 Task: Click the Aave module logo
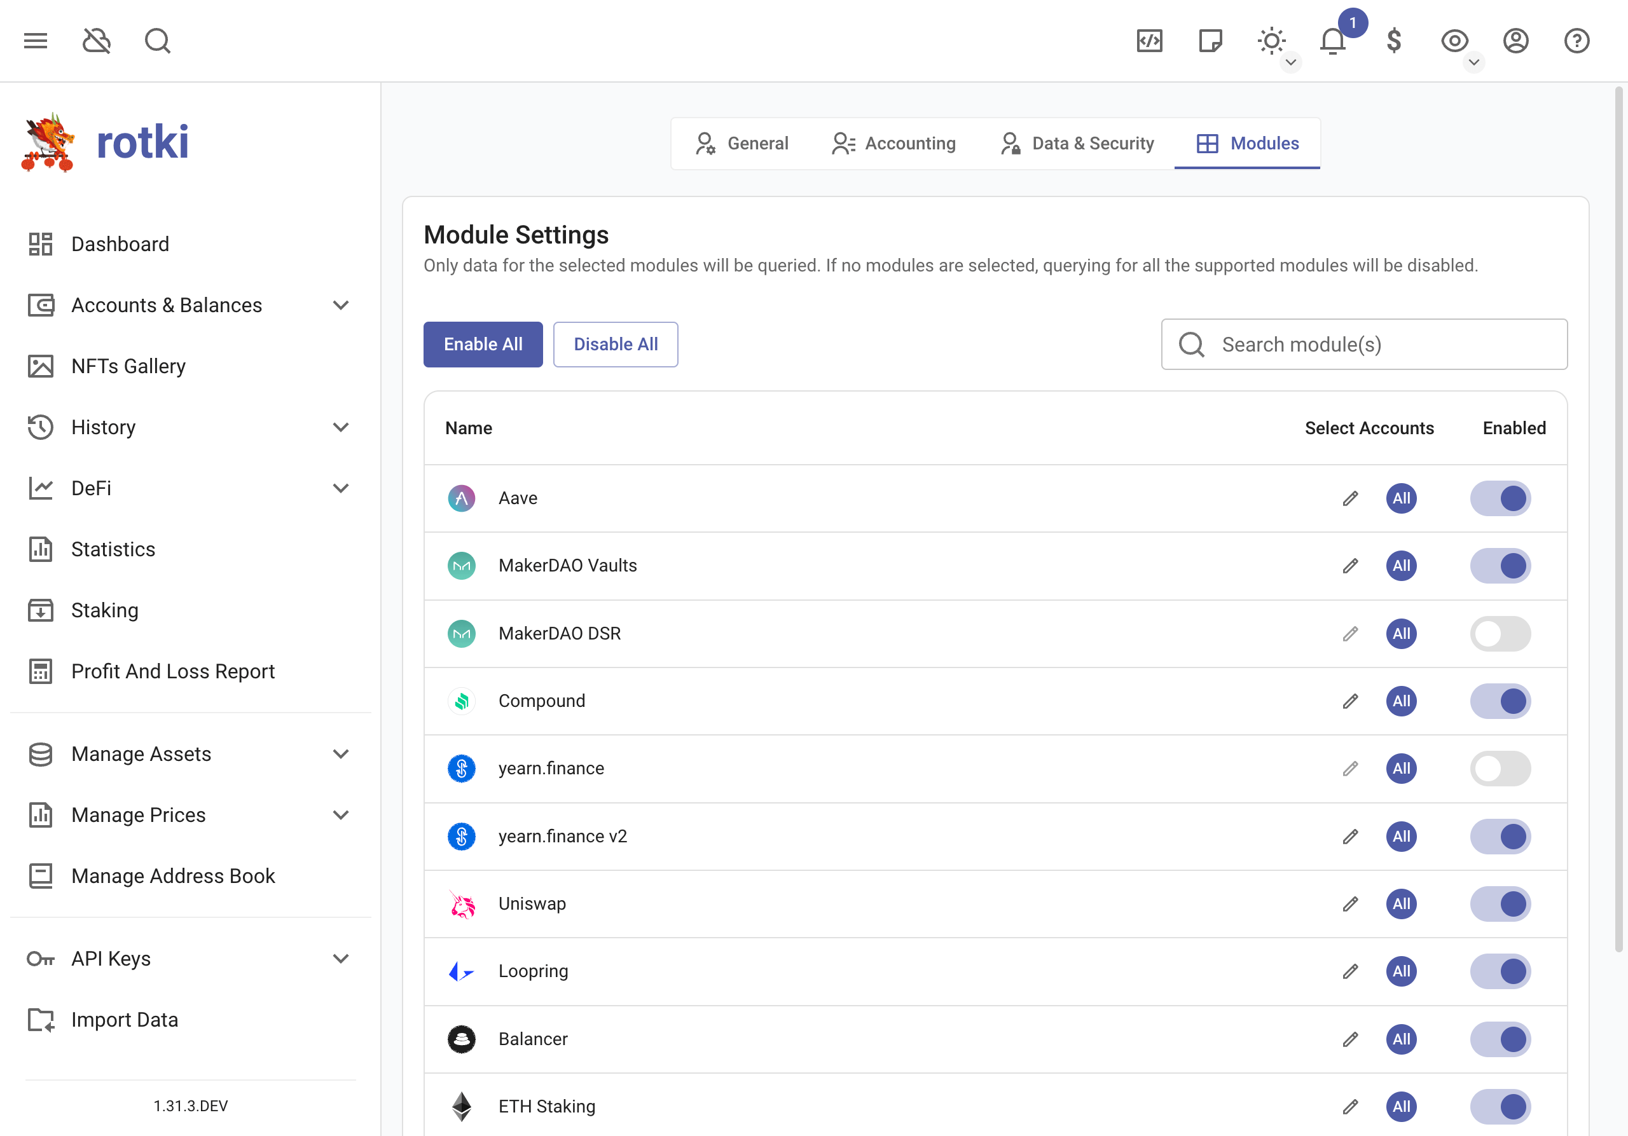[462, 498]
